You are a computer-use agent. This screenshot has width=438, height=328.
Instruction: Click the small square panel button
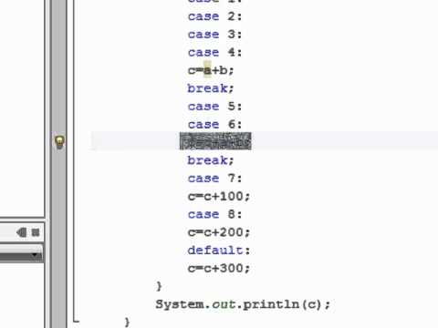(36, 232)
